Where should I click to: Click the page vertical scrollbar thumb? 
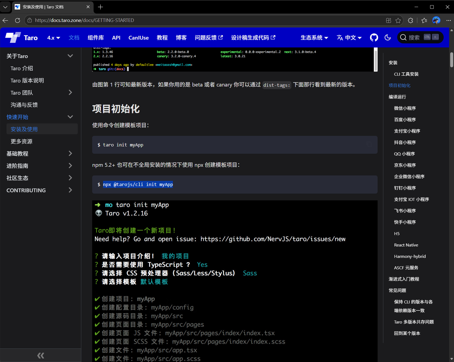click(452, 60)
